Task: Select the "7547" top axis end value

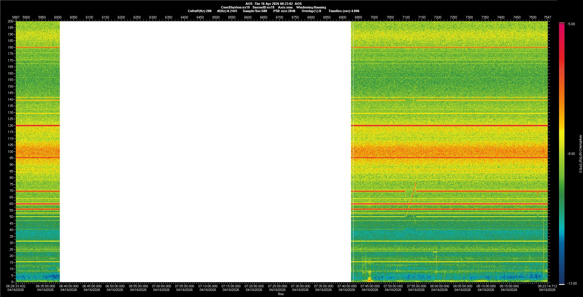Action: pyautogui.click(x=547, y=17)
